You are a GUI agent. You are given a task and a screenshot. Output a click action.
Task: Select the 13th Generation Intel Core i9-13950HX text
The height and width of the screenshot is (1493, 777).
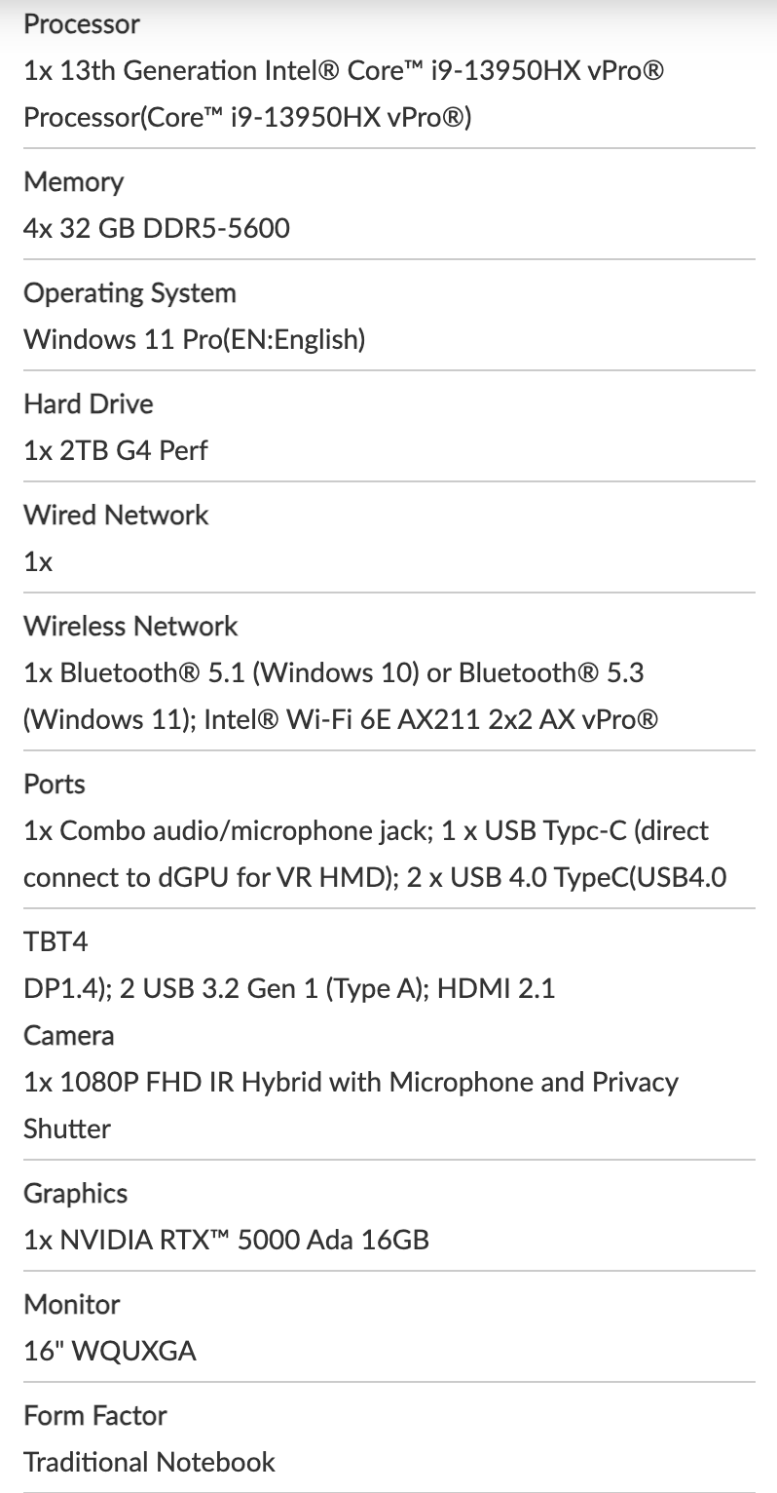pyautogui.click(x=344, y=71)
